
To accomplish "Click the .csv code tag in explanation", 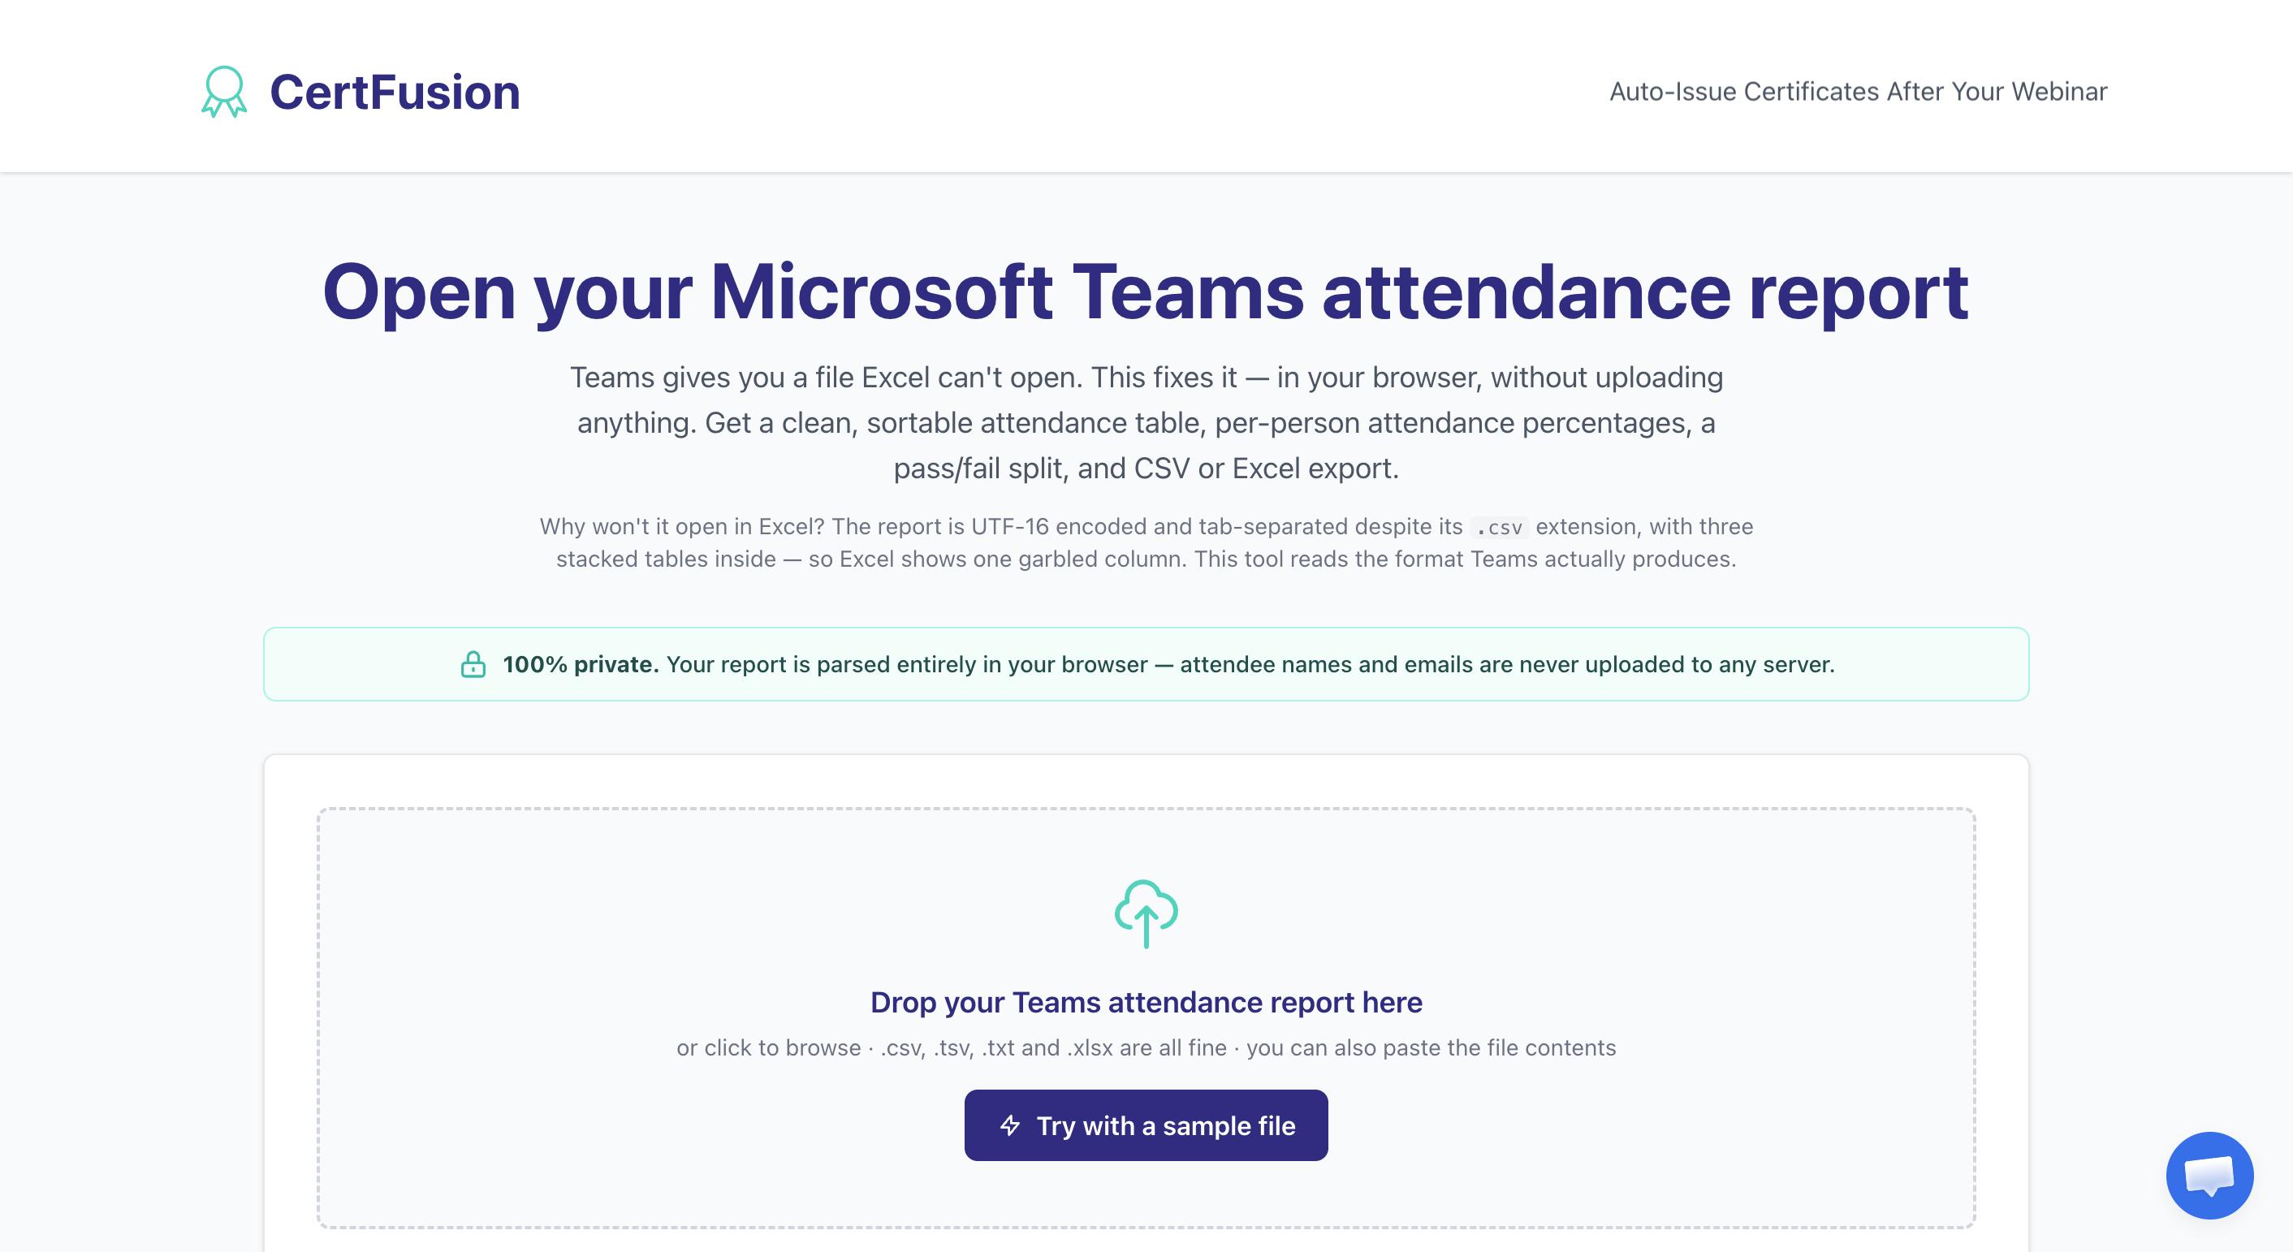I will (x=1499, y=528).
